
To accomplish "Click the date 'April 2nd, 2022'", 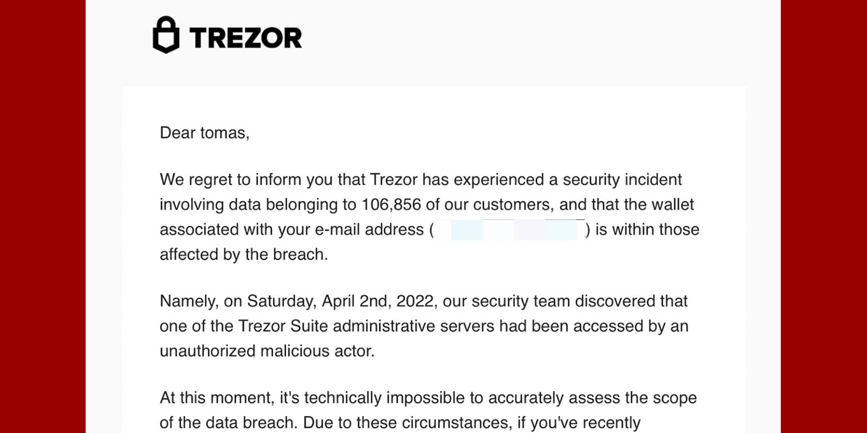I will click(x=378, y=301).
